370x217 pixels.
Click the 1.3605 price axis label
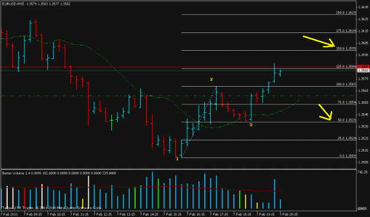coord(363,43)
